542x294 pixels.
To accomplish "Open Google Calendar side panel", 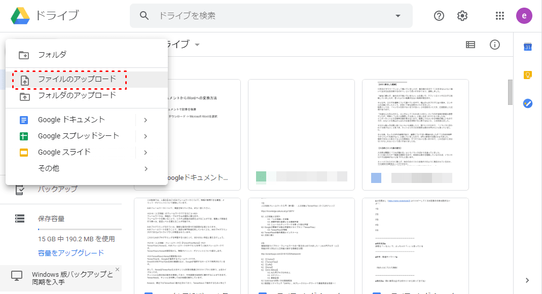I will [x=527, y=47].
